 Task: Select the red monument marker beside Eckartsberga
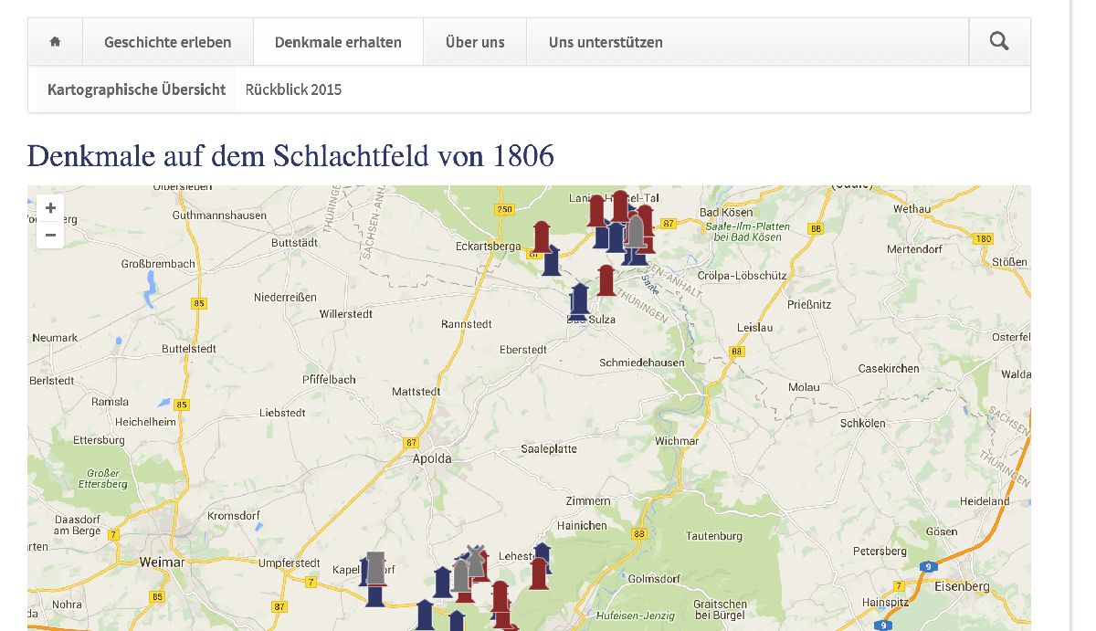[x=542, y=236]
